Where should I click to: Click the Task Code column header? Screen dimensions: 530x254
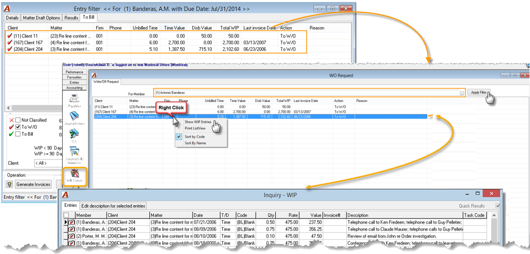point(475,215)
